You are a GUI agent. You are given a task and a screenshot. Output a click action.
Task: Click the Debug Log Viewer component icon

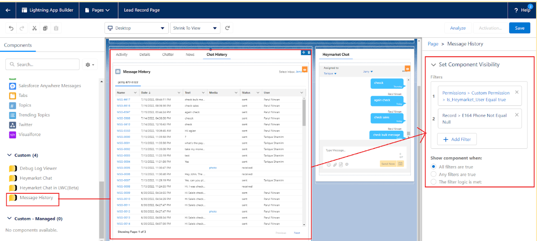tap(13, 168)
